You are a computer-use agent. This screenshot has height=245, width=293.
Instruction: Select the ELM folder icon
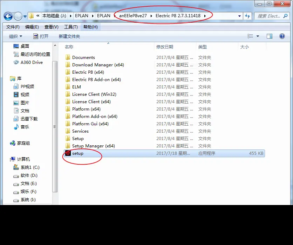pos(68,87)
